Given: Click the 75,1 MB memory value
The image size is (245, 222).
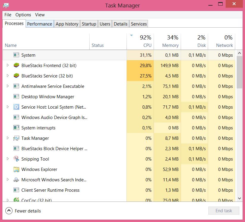Looking at the screenshot, I should [171, 86].
